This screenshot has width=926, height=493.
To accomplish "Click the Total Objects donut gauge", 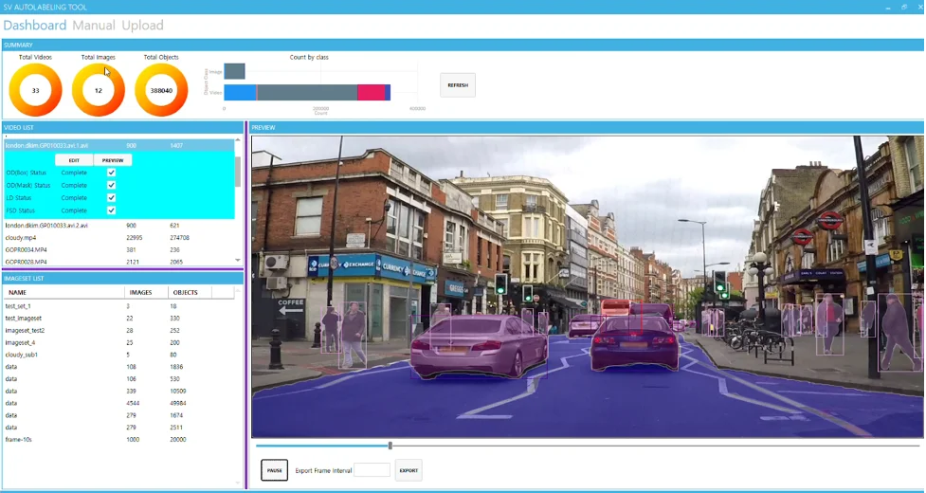I will [x=161, y=91].
